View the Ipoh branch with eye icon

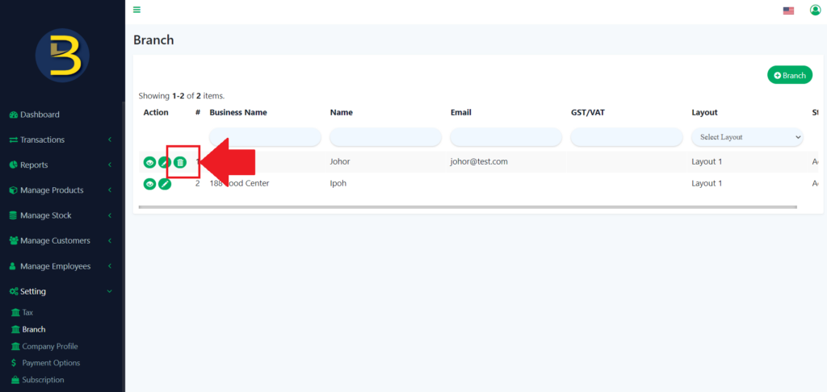click(x=149, y=184)
